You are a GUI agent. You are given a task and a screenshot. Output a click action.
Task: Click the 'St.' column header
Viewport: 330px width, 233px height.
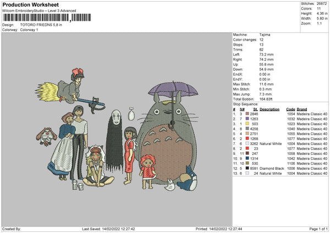pos(256,109)
